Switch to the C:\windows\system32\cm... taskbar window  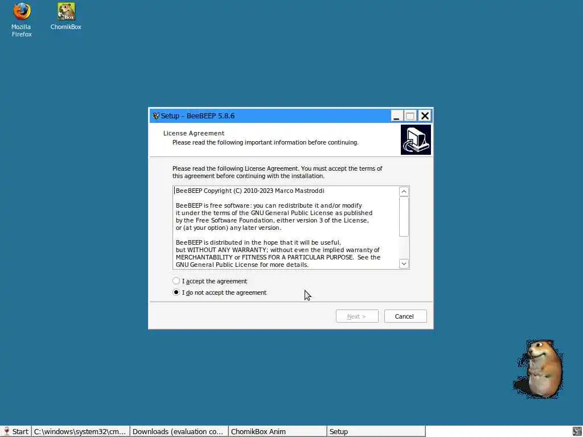(81, 431)
